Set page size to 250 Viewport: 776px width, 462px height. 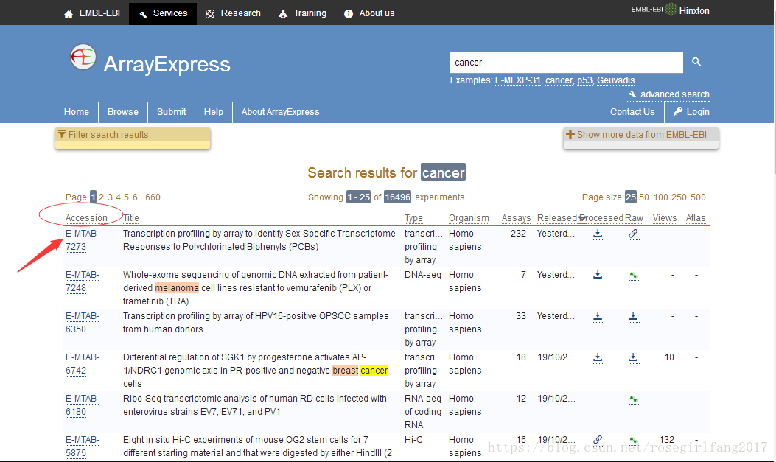click(679, 197)
